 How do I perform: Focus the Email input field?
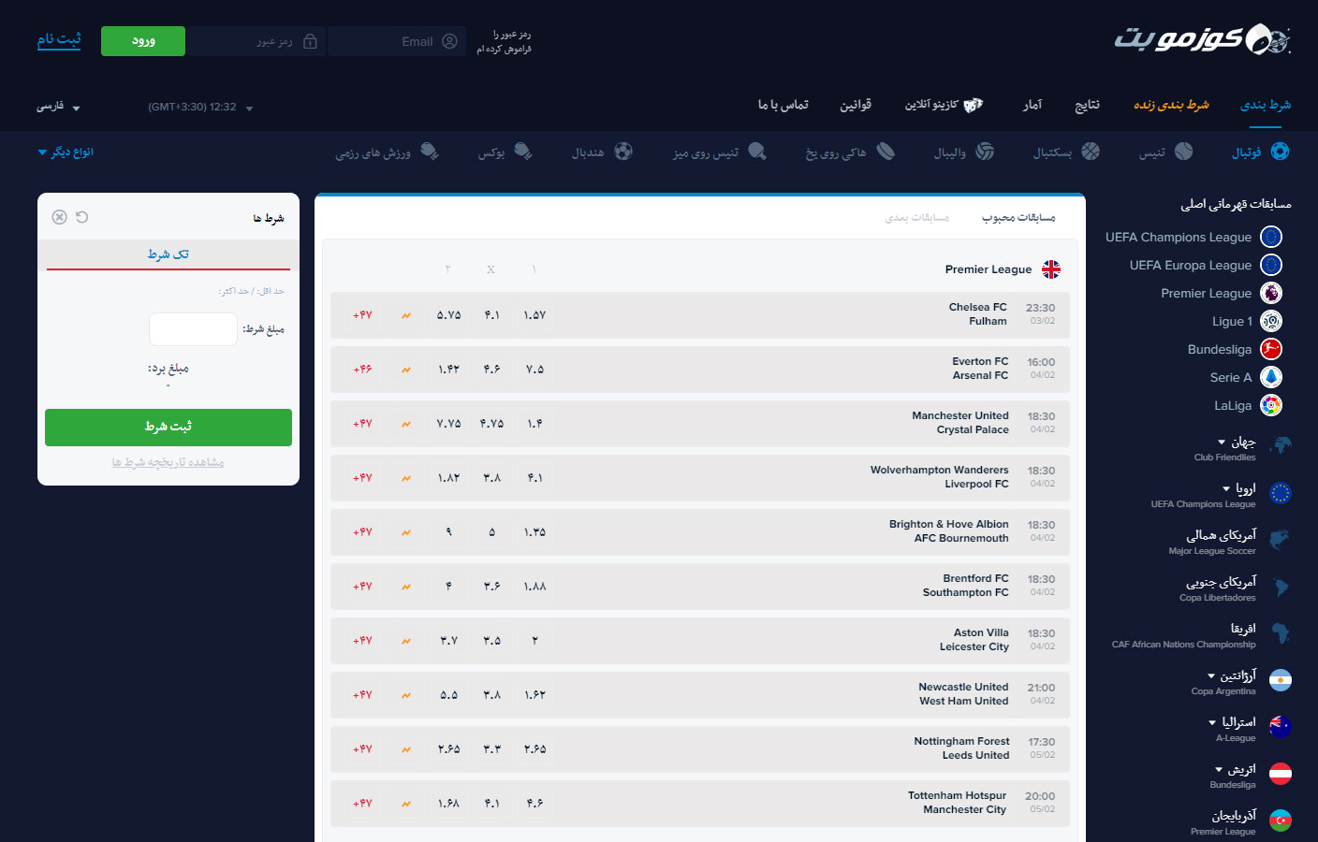tap(397, 41)
